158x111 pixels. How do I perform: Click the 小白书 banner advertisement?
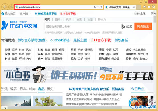pos(77,74)
